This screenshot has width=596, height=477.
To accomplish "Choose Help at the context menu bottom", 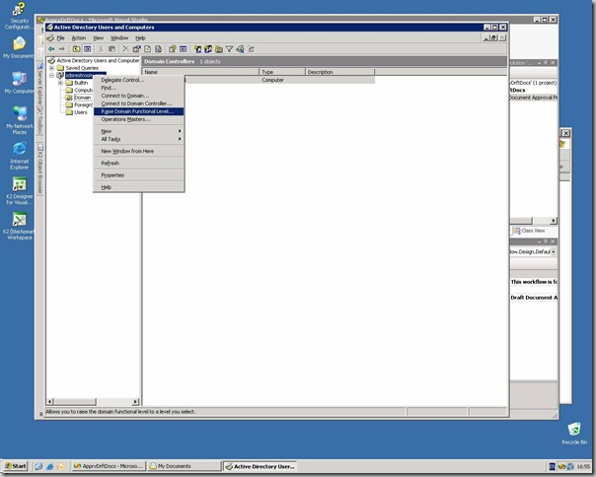I will click(139, 187).
